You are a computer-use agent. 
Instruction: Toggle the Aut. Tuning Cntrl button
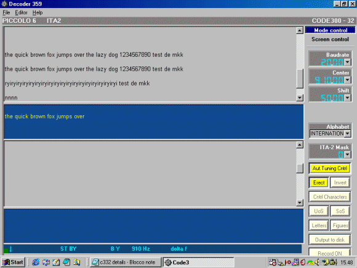(330, 168)
